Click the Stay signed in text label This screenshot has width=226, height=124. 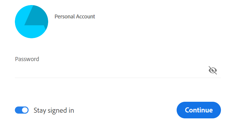(x=54, y=110)
